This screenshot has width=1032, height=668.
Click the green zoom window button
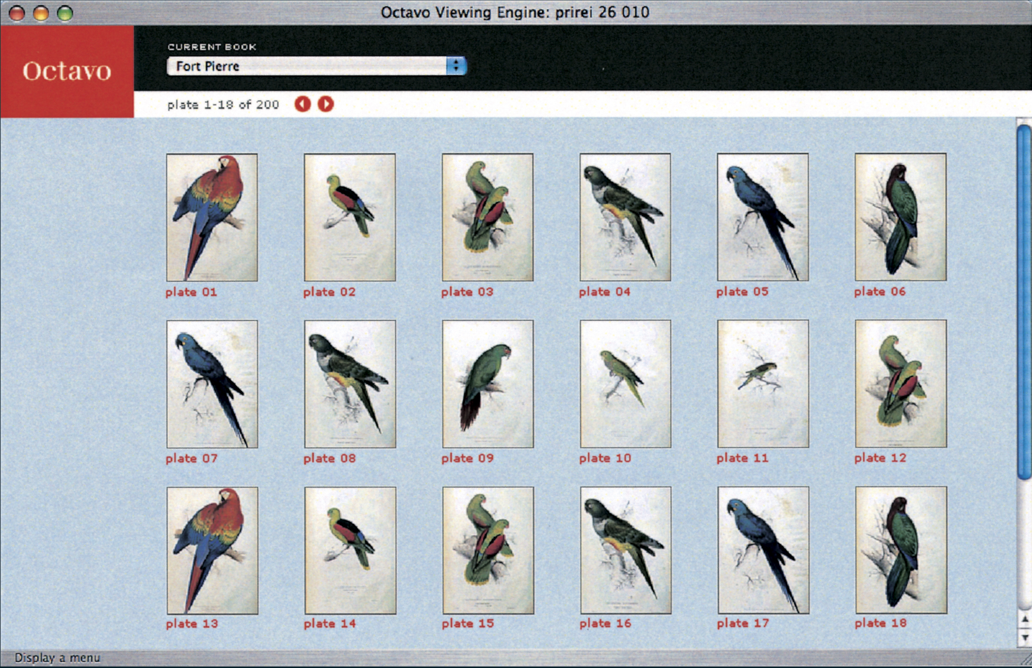pyautogui.click(x=65, y=13)
